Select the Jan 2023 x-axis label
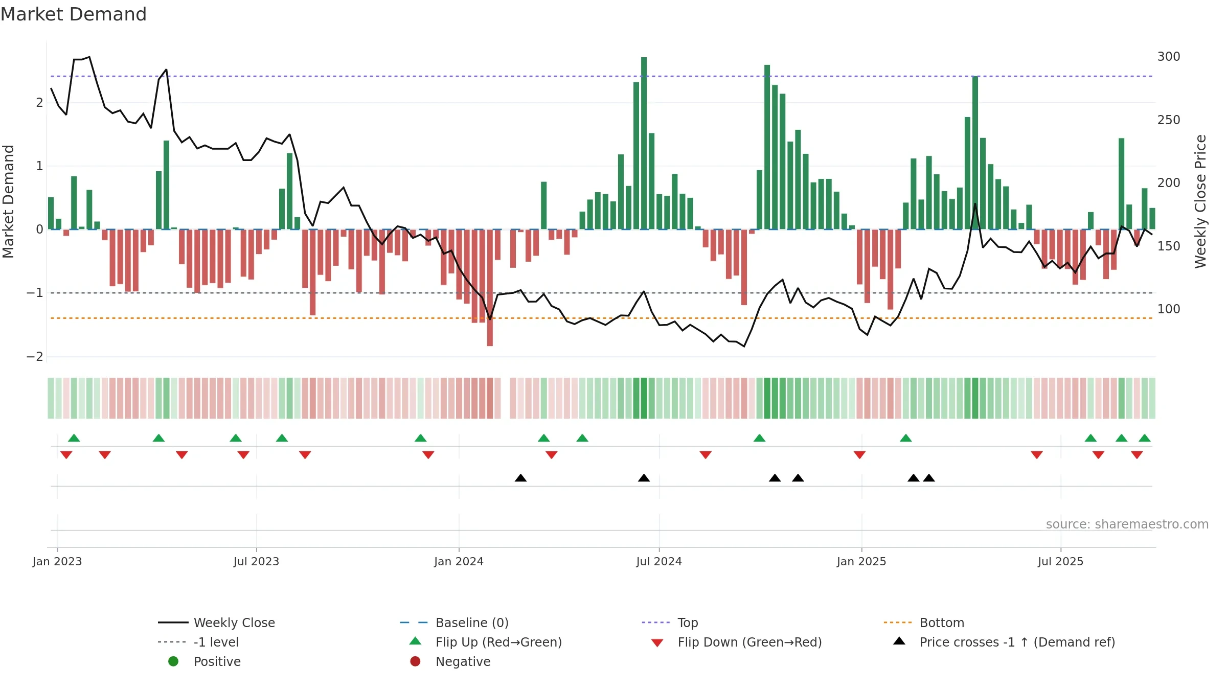Viewport: 1227px width, 690px height. click(x=57, y=562)
